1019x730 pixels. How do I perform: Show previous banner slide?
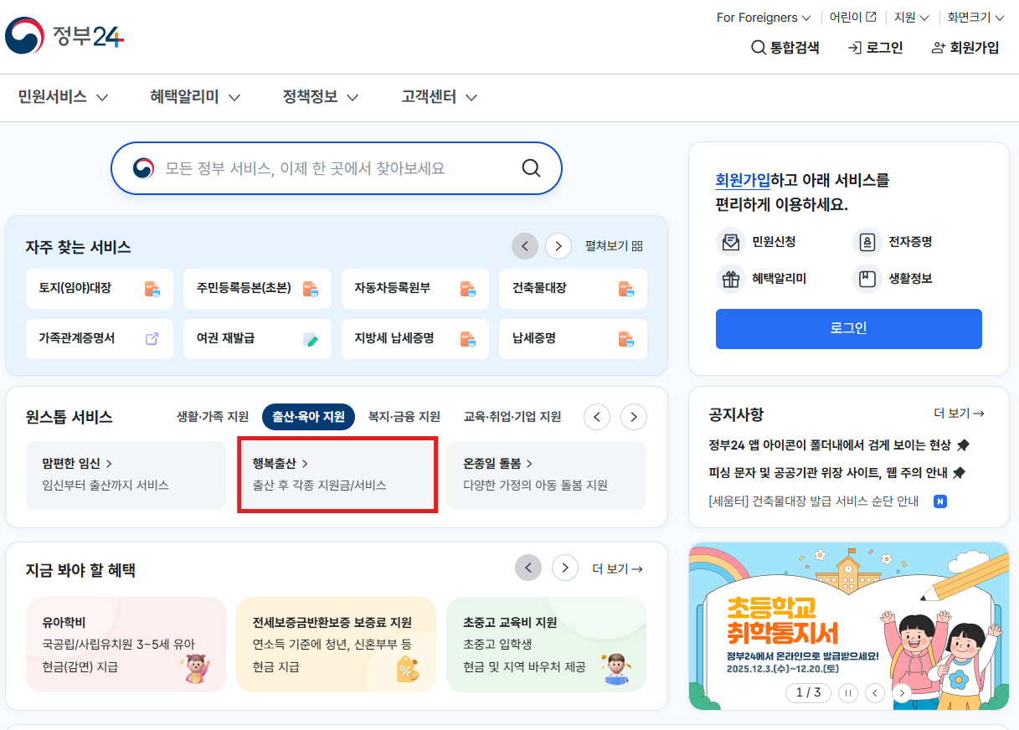point(875,693)
